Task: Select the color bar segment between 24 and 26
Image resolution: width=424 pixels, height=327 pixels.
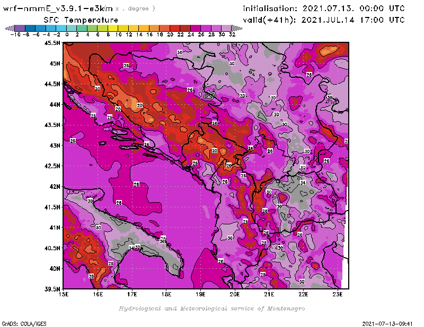Action: tap(196, 28)
